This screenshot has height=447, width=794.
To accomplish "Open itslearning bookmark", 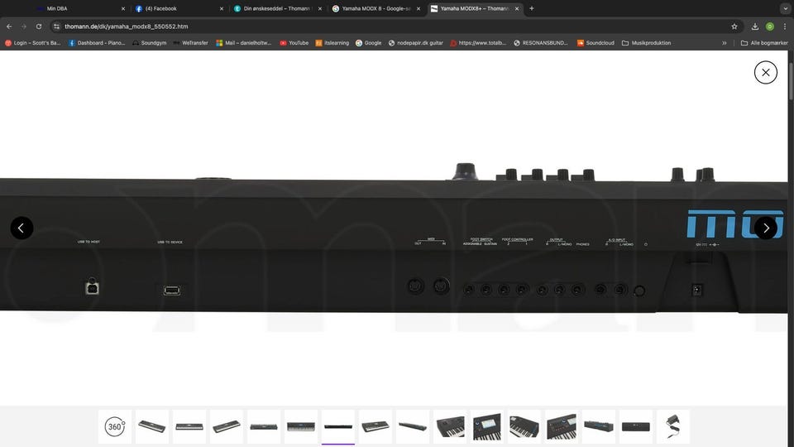I will point(332,43).
